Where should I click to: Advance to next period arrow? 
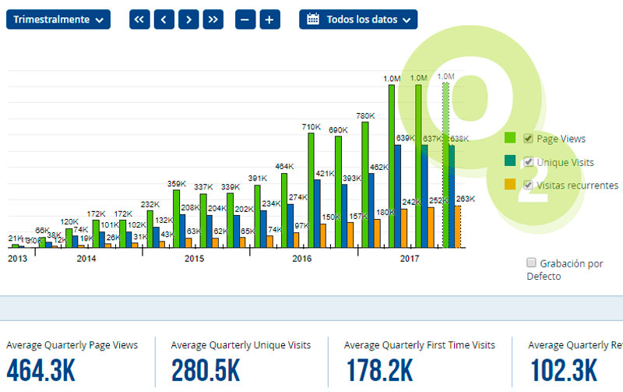click(188, 19)
